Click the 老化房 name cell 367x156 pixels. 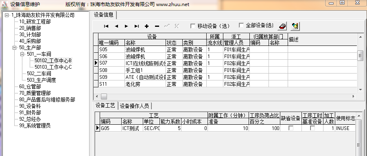pyautogui.click(x=145, y=84)
